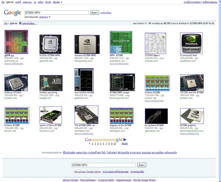Open the gt200.jpg die shot thumbnail

(16, 42)
